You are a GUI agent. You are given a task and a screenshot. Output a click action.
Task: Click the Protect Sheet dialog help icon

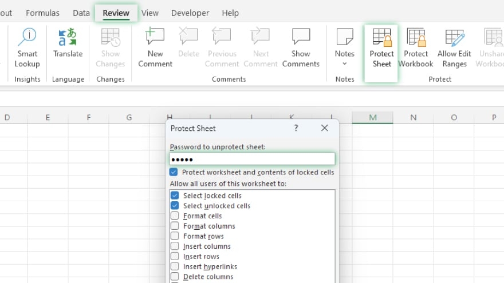coord(296,128)
